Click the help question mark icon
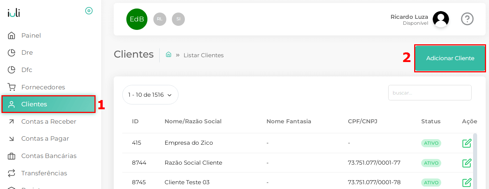 [467, 19]
